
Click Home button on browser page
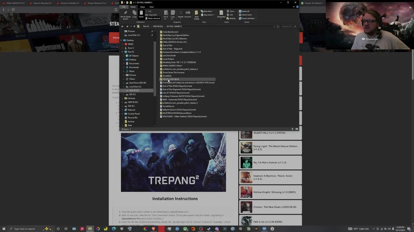pos(116,38)
